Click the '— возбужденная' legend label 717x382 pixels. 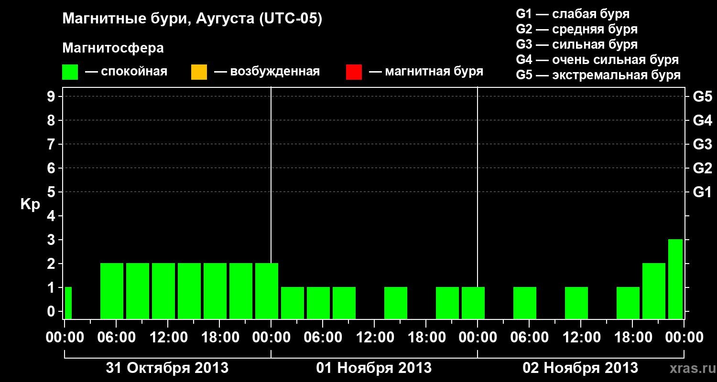tap(267, 72)
